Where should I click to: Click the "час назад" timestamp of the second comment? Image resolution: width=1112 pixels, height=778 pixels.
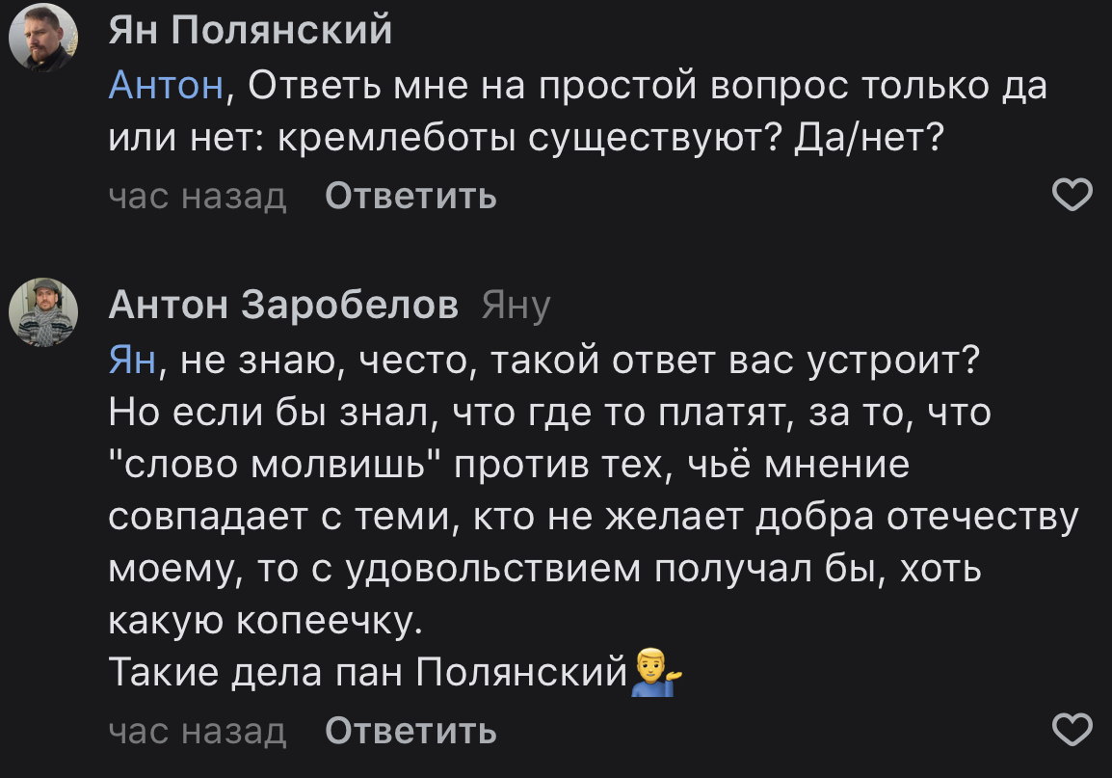[198, 732]
